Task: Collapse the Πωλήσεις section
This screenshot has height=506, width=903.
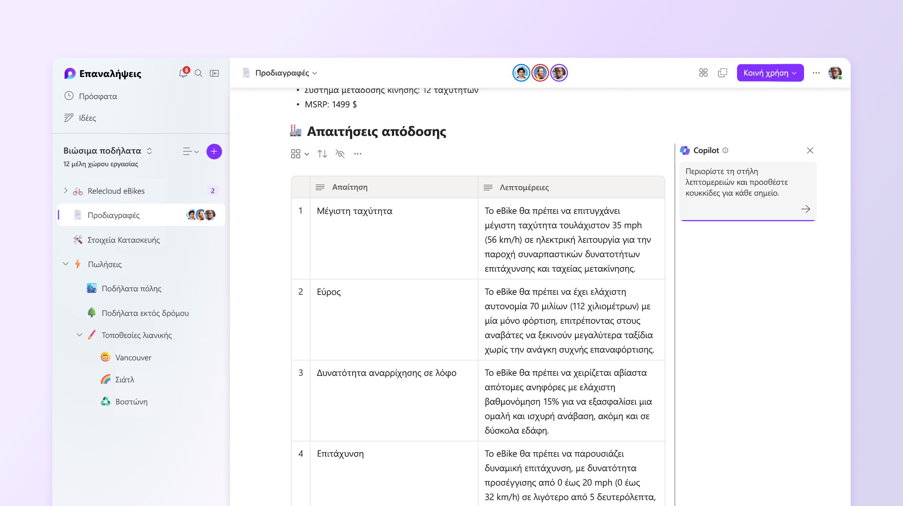Action: click(x=66, y=264)
